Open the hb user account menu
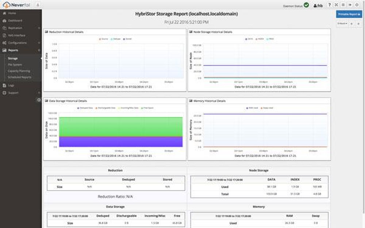Screen dimensions: 365x228 click(318, 5)
